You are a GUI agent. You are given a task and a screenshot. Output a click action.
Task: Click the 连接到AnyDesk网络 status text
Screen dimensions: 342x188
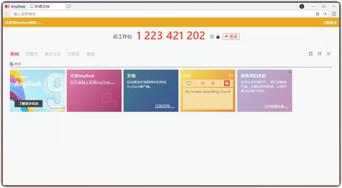pos(24,22)
